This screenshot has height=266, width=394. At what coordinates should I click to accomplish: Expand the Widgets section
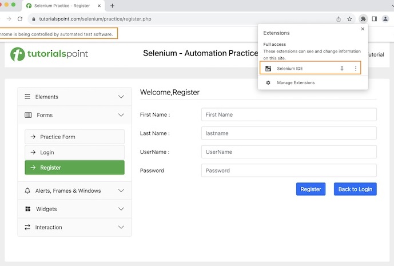click(x=74, y=209)
